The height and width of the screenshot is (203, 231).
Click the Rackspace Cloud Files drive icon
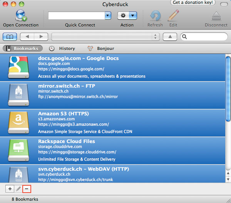[18, 150]
